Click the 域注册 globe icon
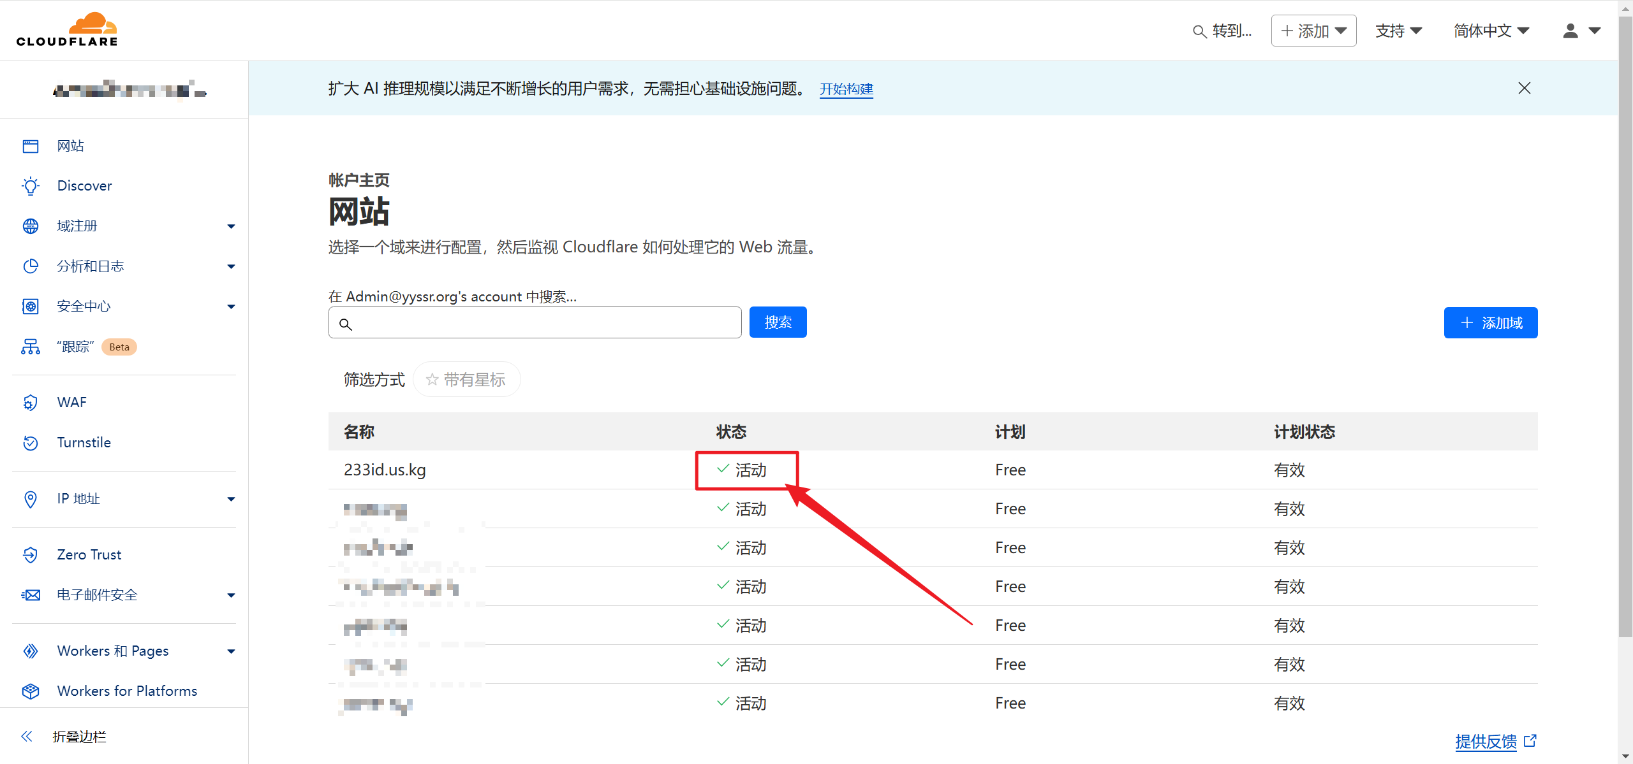Image resolution: width=1633 pixels, height=764 pixels. tap(31, 226)
